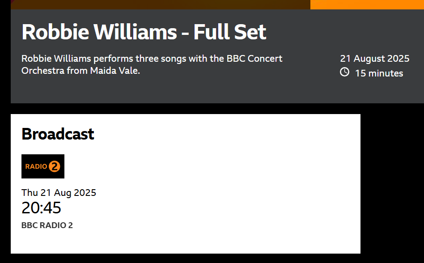424x263 pixels.
Task: Click the word RADIO in the orange logo
Action: [x=36, y=166]
